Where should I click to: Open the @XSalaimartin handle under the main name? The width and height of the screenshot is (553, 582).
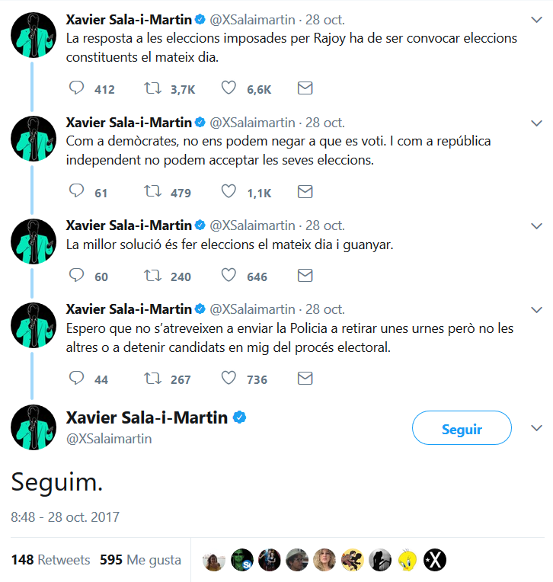click(109, 439)
